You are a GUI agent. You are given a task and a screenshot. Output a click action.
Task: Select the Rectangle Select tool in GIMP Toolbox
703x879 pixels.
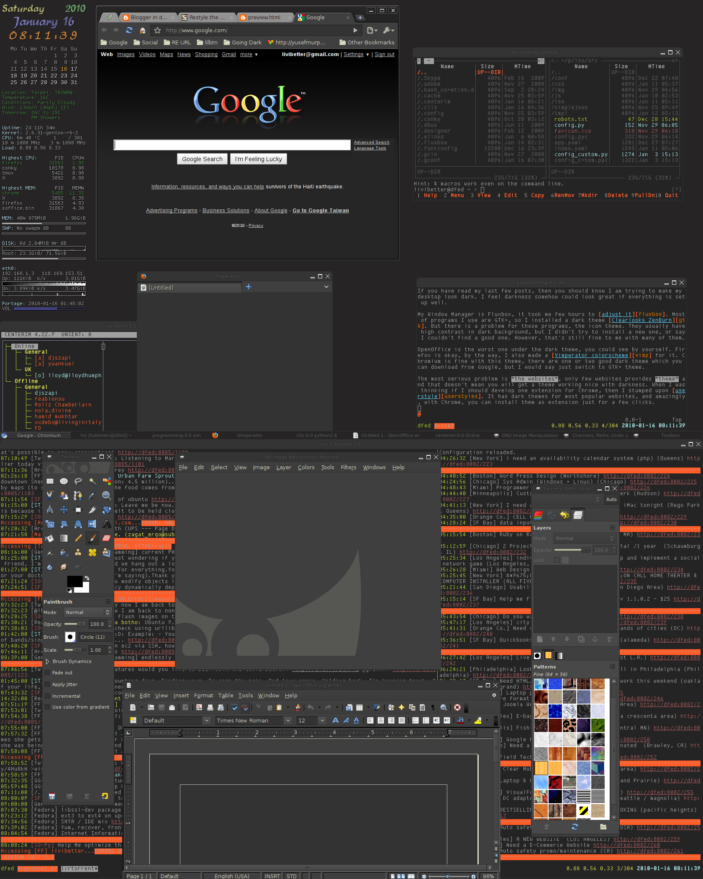(50, 481)
